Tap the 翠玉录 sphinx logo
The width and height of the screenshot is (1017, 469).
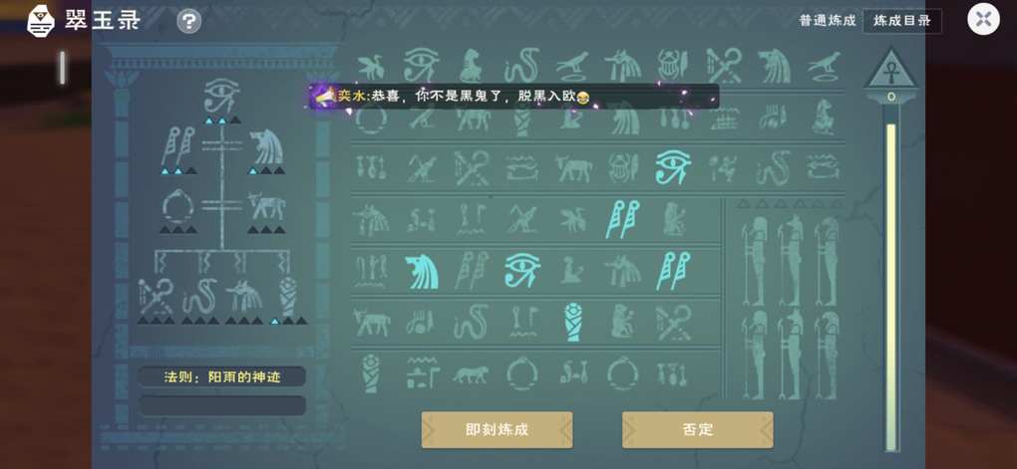tap(41, 21)
